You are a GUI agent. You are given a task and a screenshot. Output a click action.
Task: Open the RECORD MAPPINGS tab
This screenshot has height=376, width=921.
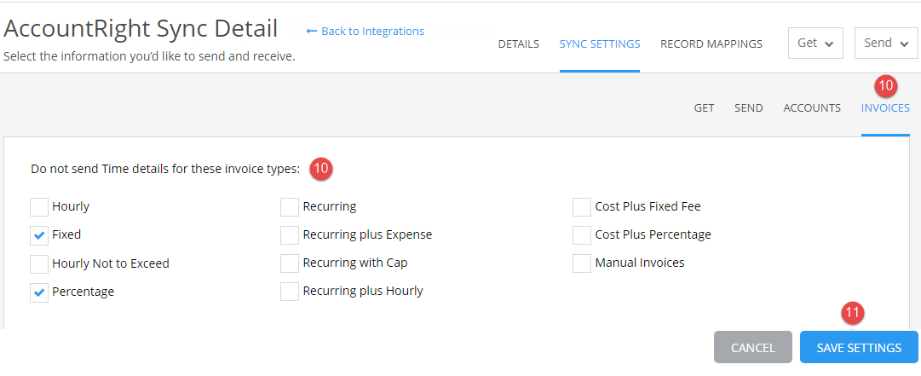711,44
